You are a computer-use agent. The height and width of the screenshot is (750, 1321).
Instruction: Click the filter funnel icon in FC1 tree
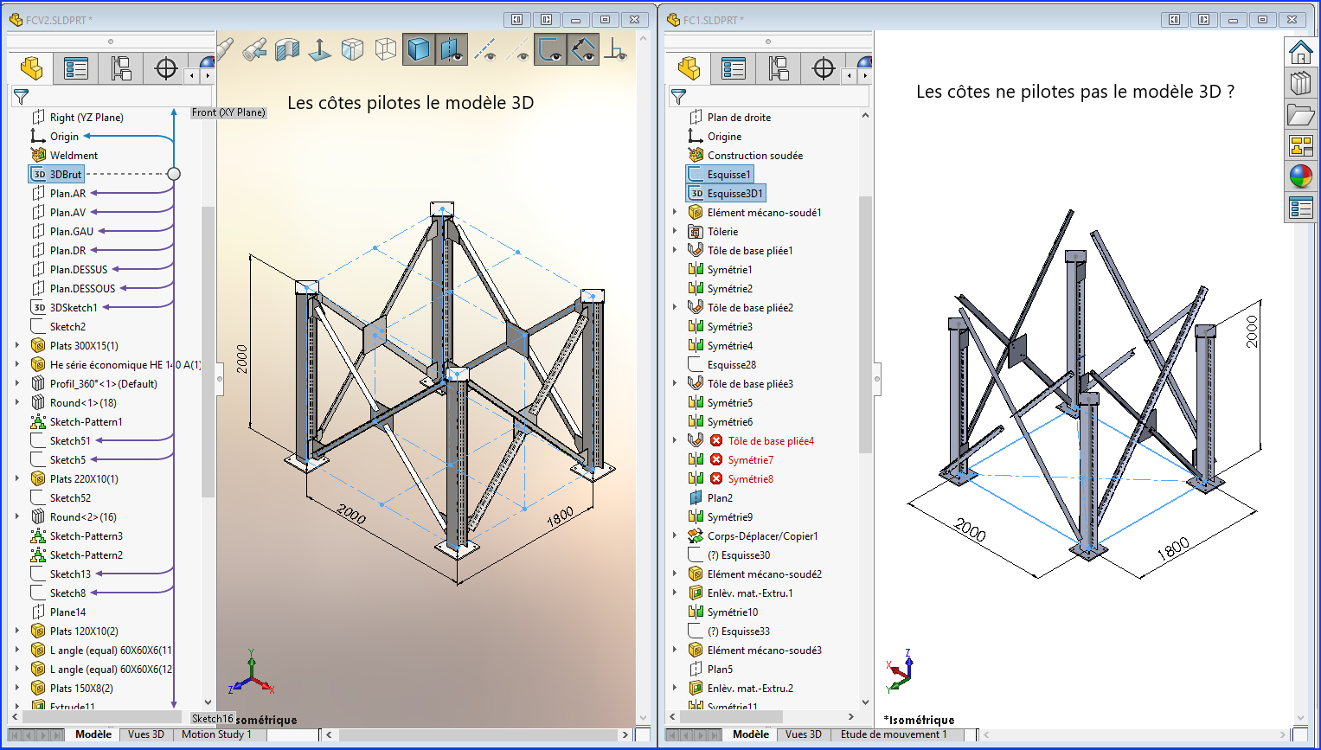[x=678, y=97]
